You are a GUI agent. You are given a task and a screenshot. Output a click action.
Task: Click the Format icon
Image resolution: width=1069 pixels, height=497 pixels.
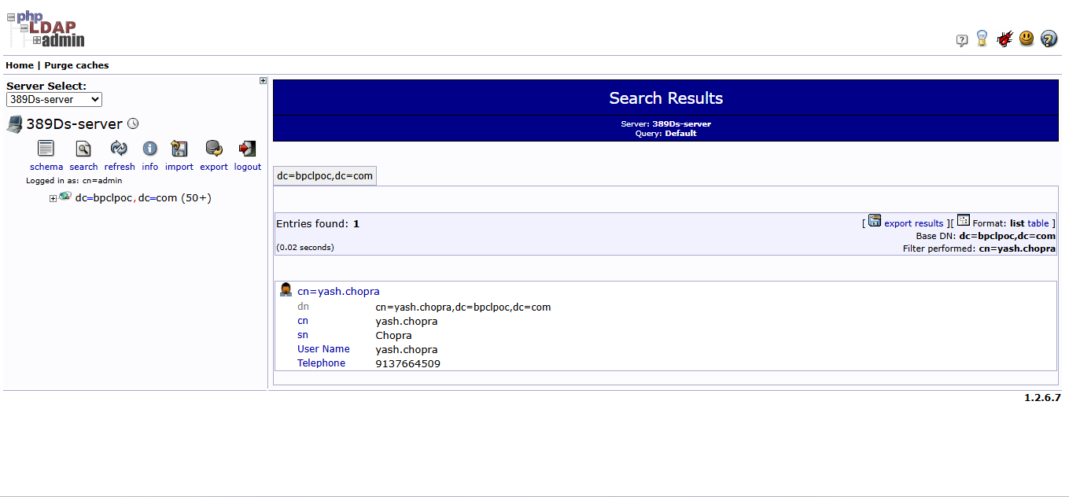[x=964, y=220]
